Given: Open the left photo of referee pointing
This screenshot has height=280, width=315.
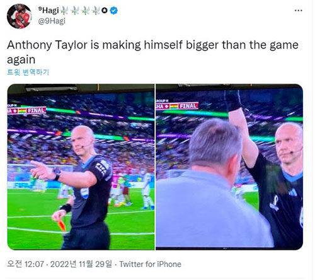Looking at the screenshot, I should pyautogui.click(x=81, y=167).
